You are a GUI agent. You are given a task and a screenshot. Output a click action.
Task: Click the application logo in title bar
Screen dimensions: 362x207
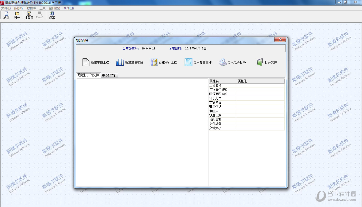point(2,2)
